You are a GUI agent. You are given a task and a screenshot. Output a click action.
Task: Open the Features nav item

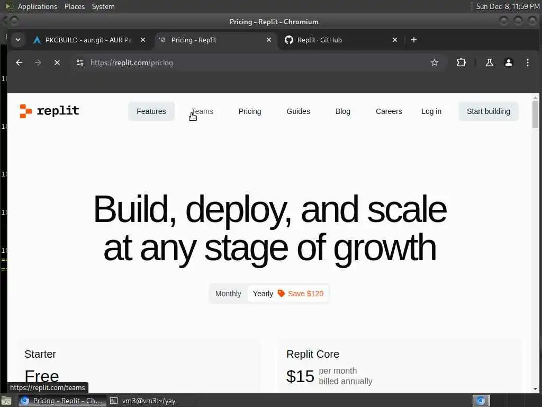[x=151, y=111]
